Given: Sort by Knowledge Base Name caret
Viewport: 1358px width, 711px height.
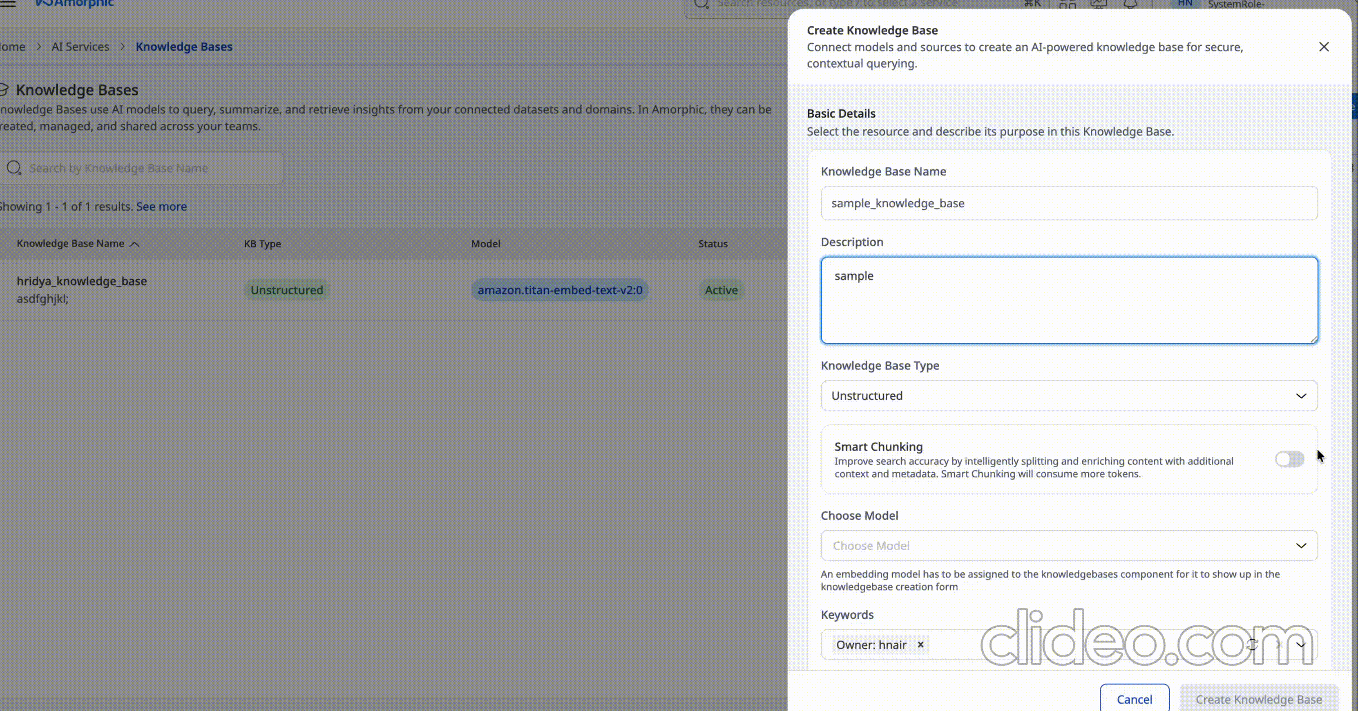Looking at the screenshot, I should point(134,244).
